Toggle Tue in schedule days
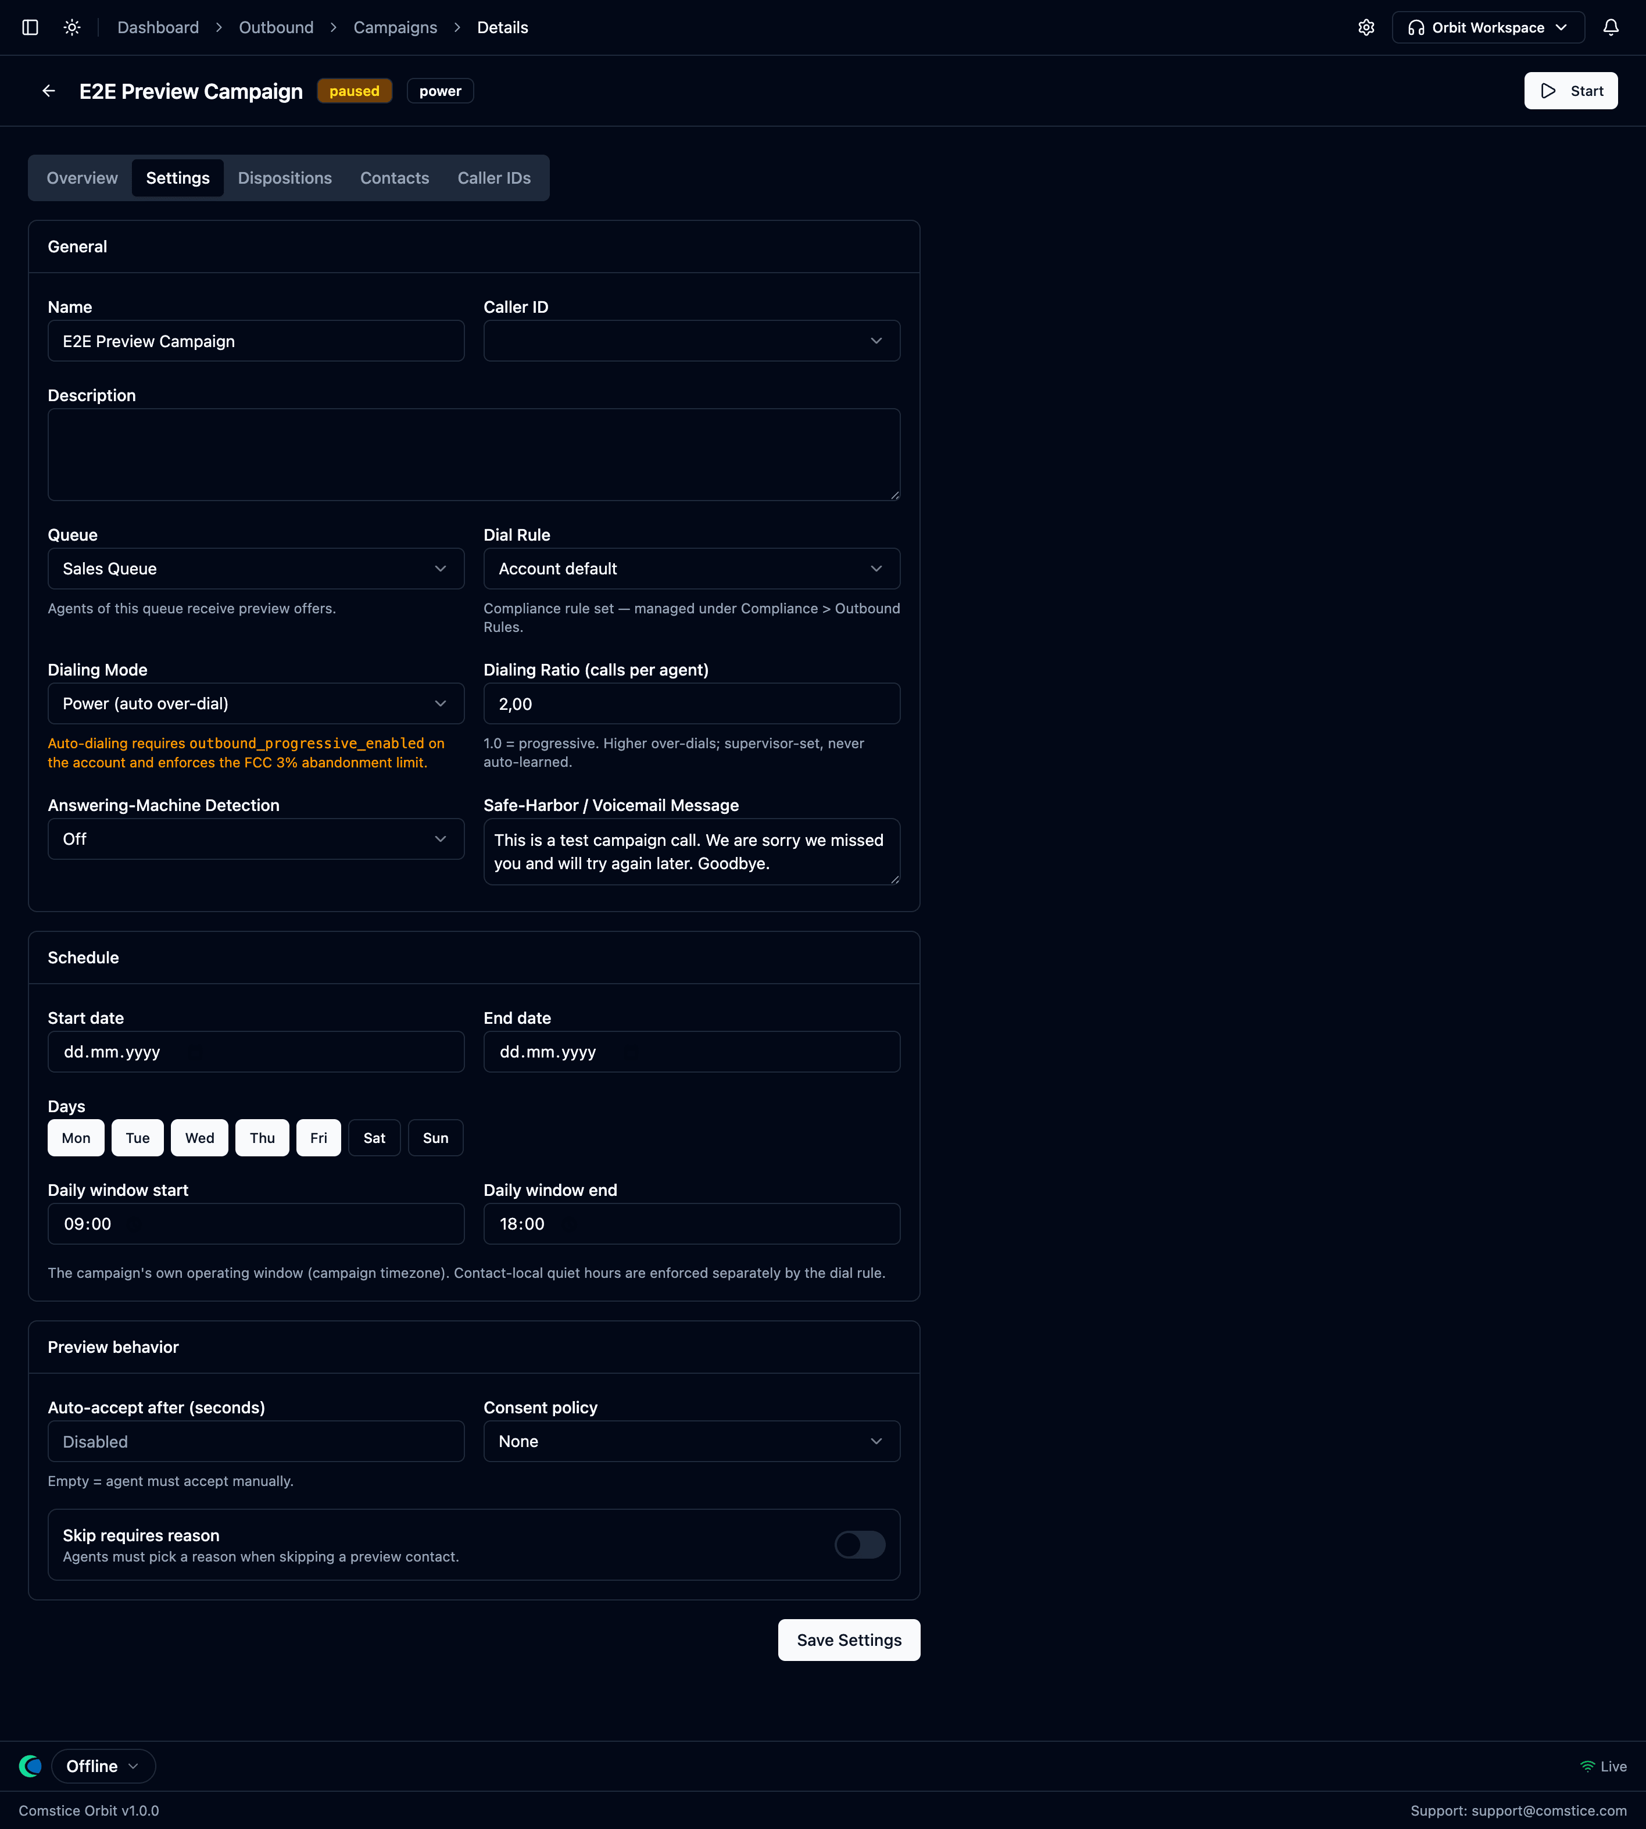 (x=138, y=1138)
